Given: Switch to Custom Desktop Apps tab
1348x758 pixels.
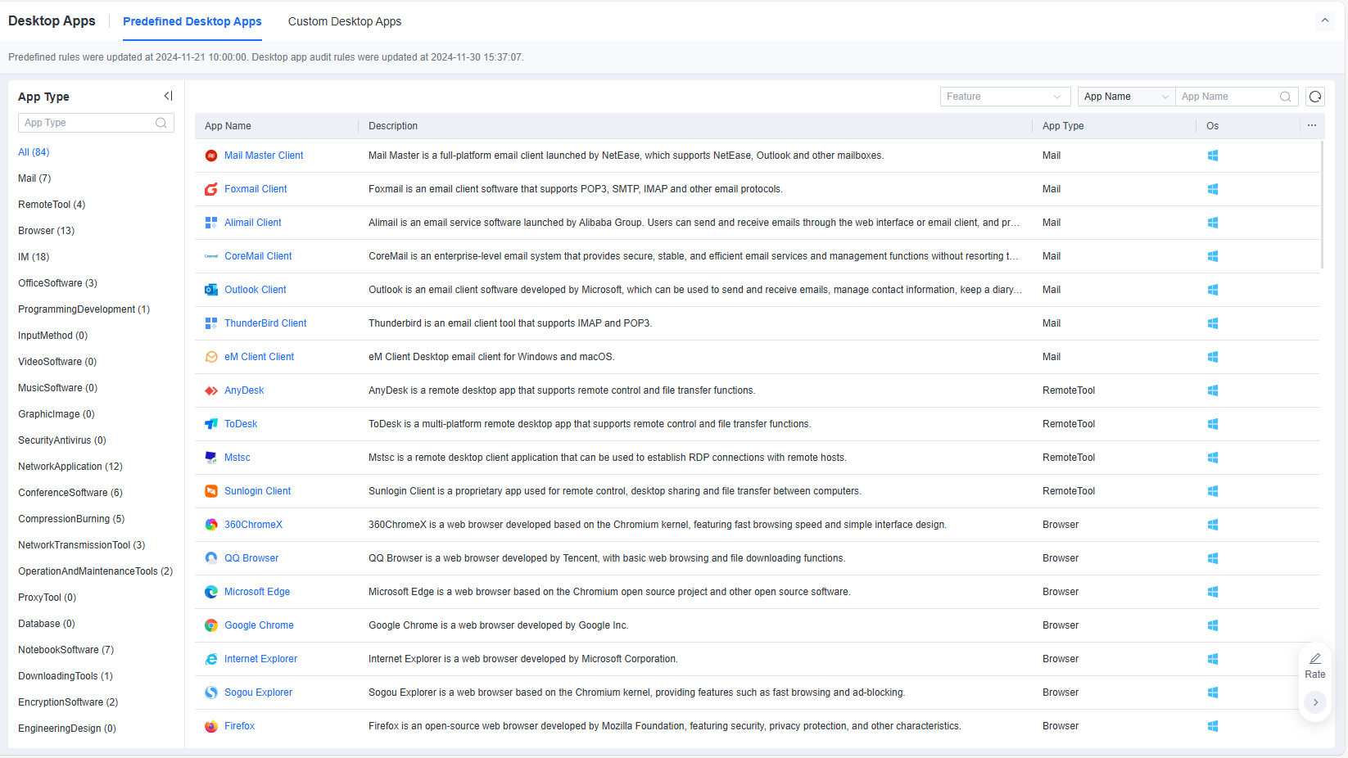Looking at the screenshot, I should click(x=345, y=21).
